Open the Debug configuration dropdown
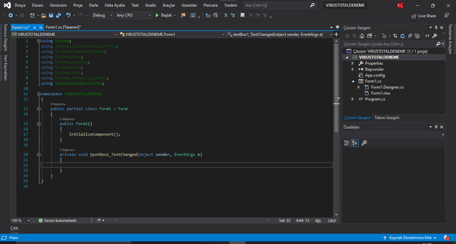456x244 pixels. 103,15
